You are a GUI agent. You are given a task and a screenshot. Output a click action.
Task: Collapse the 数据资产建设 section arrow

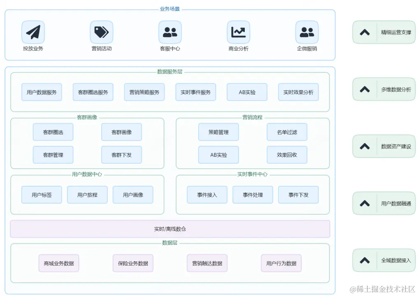tap(365, 146)
